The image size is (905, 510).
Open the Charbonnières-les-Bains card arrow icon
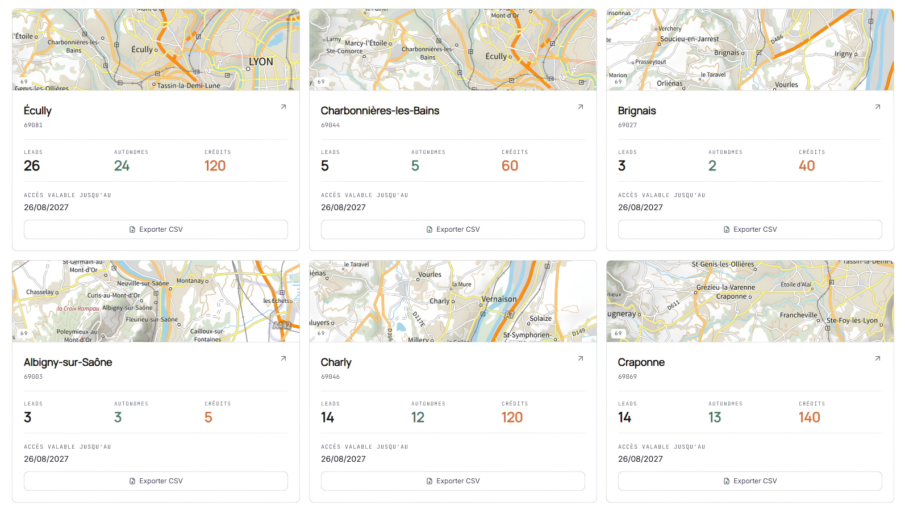(x=581, y=107)
